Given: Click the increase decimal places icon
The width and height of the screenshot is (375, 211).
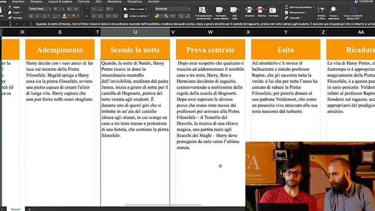Looking at the screenshot, I should tap(181, 16).
